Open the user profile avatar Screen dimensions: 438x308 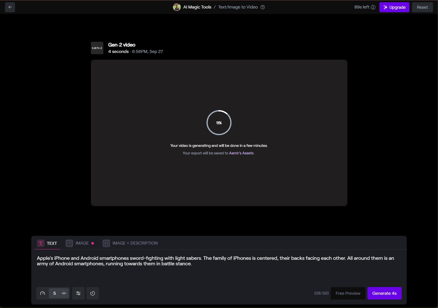[177, 7]
